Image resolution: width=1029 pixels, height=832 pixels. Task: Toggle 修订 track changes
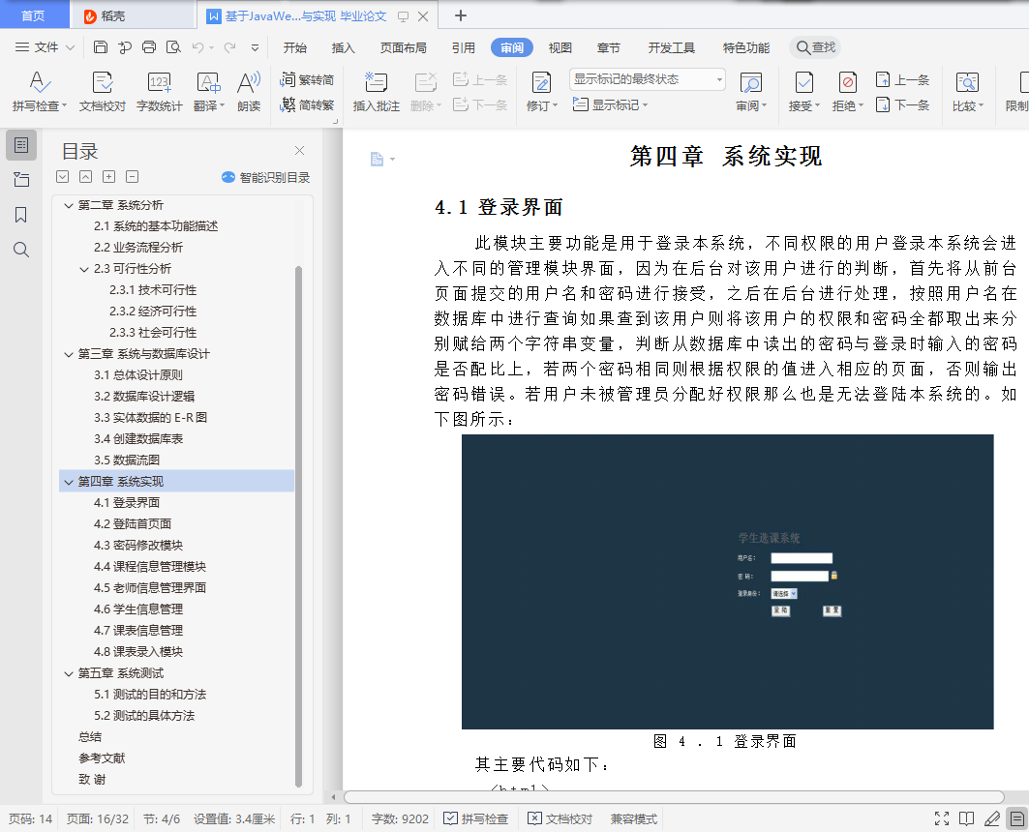coord(541,92)
